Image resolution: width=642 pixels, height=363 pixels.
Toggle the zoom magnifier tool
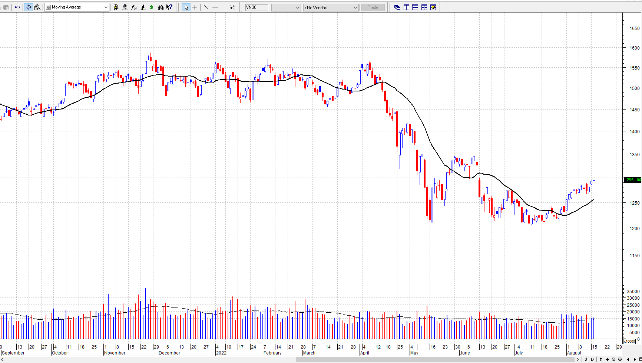[37, 7]
